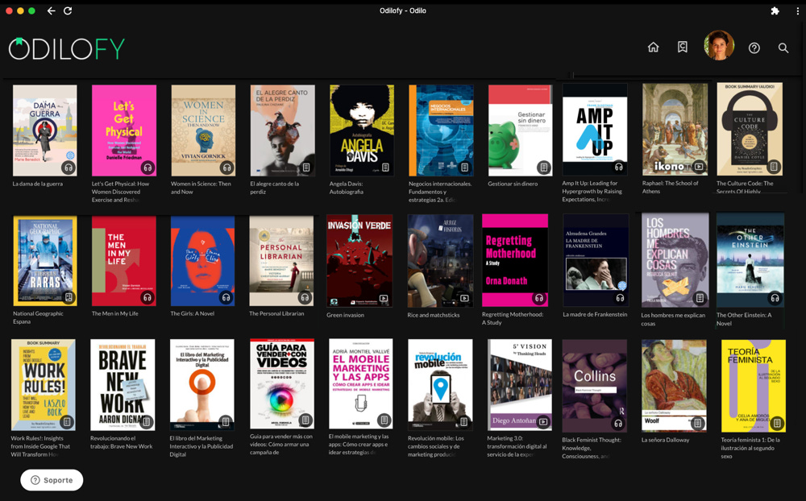This screenshot has width=806, height=501.
Task: Open title link The Personal Librarian
Action: point(276,313)
